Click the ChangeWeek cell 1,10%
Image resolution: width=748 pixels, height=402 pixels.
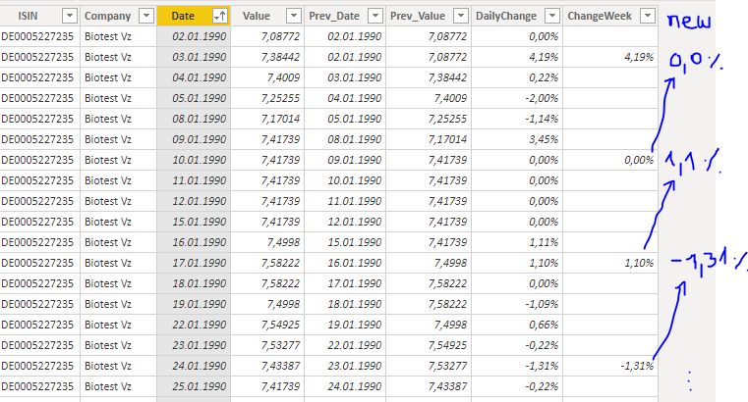point(610,263)
